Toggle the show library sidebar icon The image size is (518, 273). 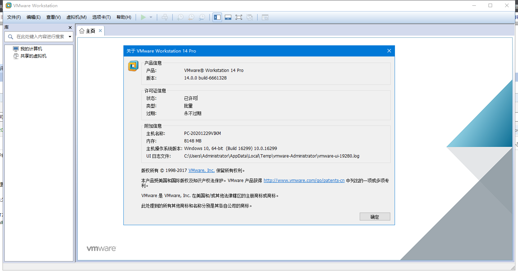(x=217, y=17)
